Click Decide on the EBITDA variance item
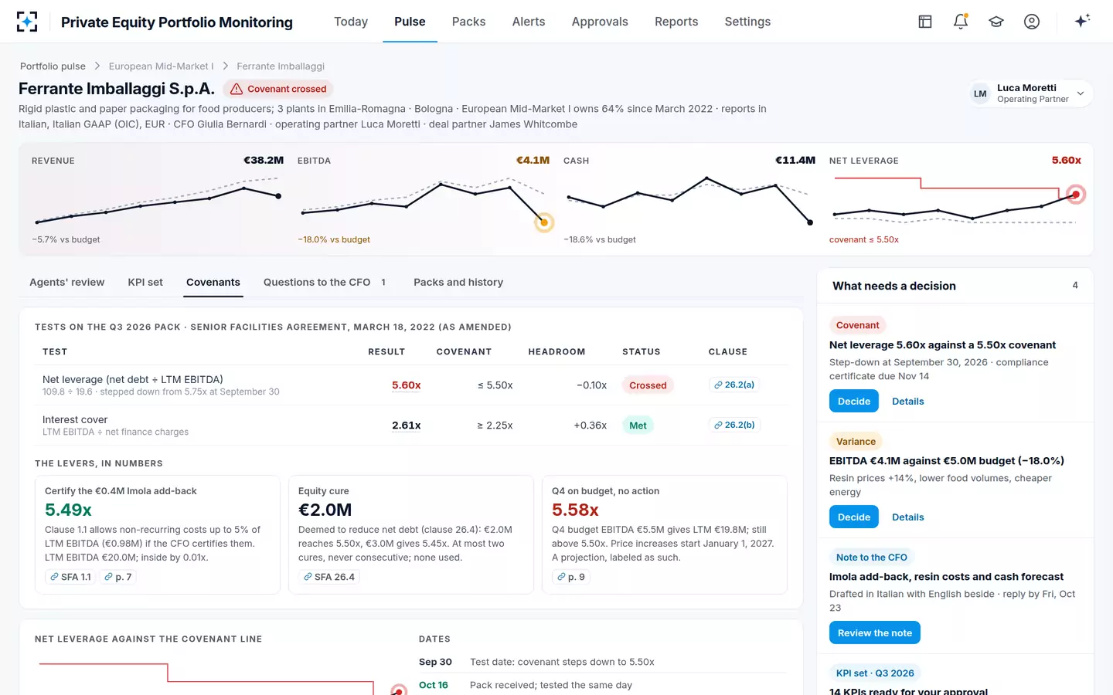The height and width of the screenshot is (695, 1113). click(x=854, y=517)
